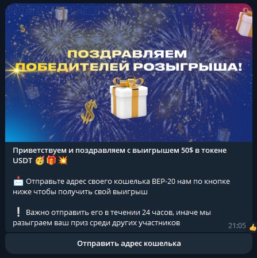Click the red gift emoji in message
Viewport: 257px width, 258px height.
pos(51,160)
